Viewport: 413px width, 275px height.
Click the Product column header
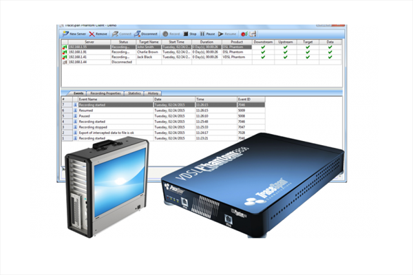(237, 42)
